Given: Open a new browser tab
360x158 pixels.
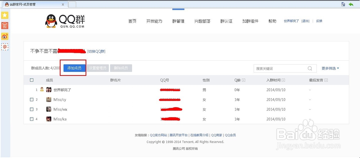Looking at the screenshot, I should 72,4.
